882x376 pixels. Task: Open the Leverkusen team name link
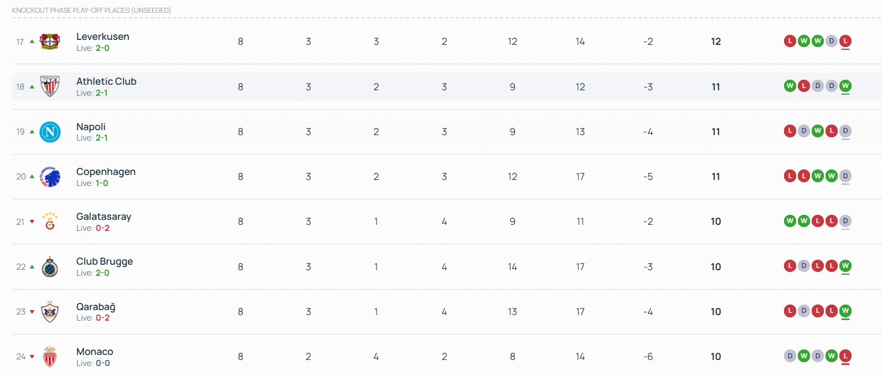coord(102,37)
